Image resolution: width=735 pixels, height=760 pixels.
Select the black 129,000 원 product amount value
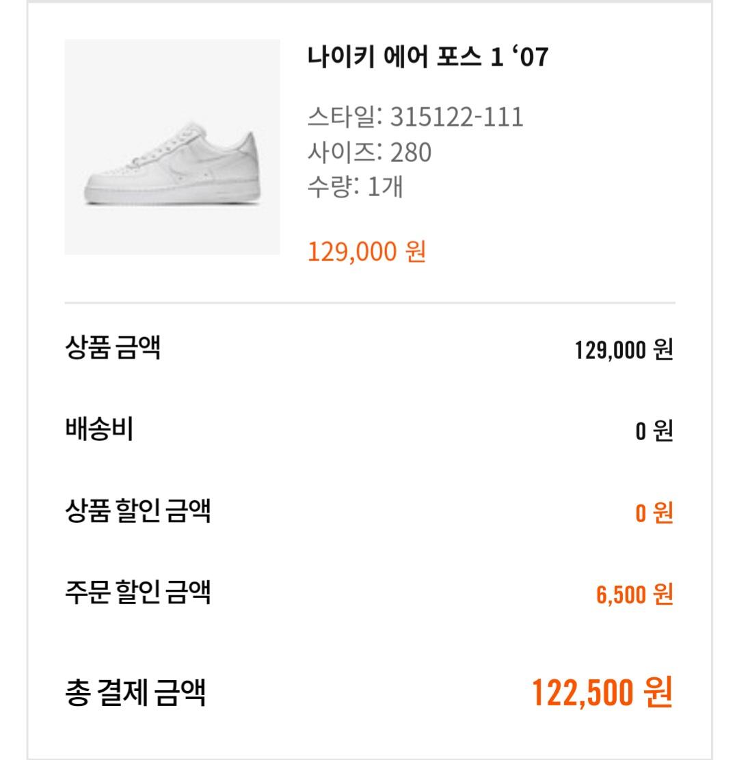(x=624, y=350)
